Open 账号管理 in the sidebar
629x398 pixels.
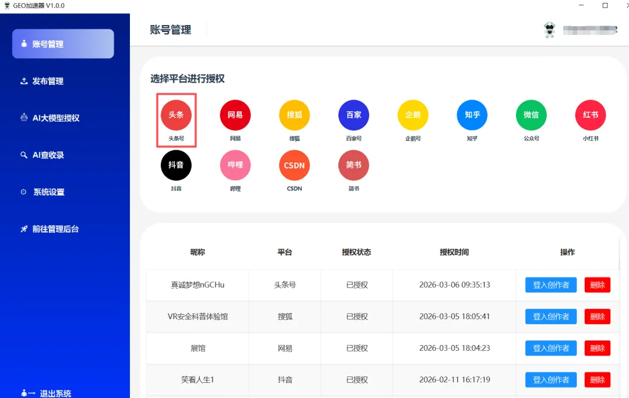63,44
